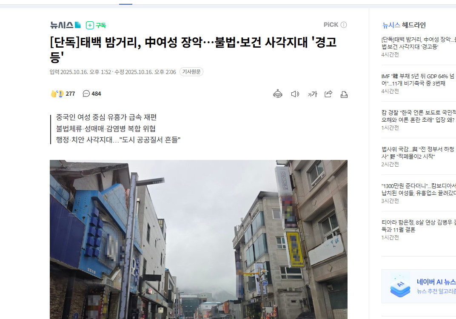This screenshot has width=456, height=319.
Task: Open the 네이버 AI 뉴스 banner
Action: (x=419, y=286)
